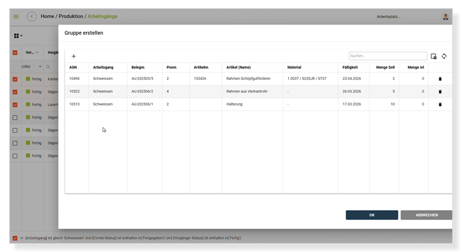Click the circular back arrow button
Viewport: 462px width, 252px height.
[31, 17]
